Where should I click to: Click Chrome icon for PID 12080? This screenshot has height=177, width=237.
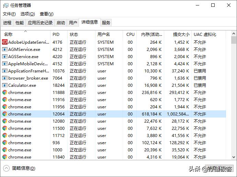[x=5, y=121]
